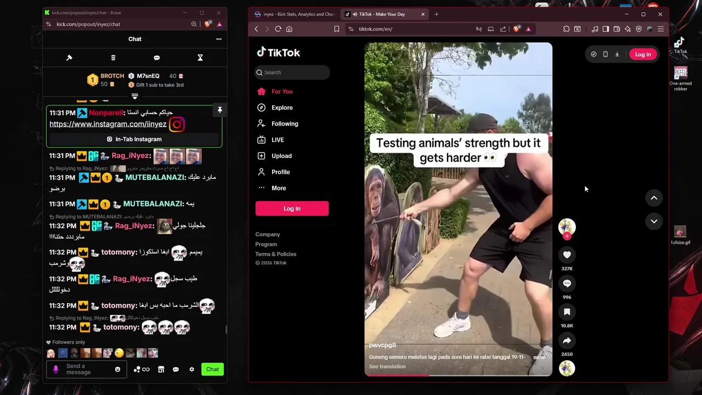Bookmark this page in TikTok browser window
Image resolution: width=702 pixels, height=395 pixels.
tap(336, 29)
